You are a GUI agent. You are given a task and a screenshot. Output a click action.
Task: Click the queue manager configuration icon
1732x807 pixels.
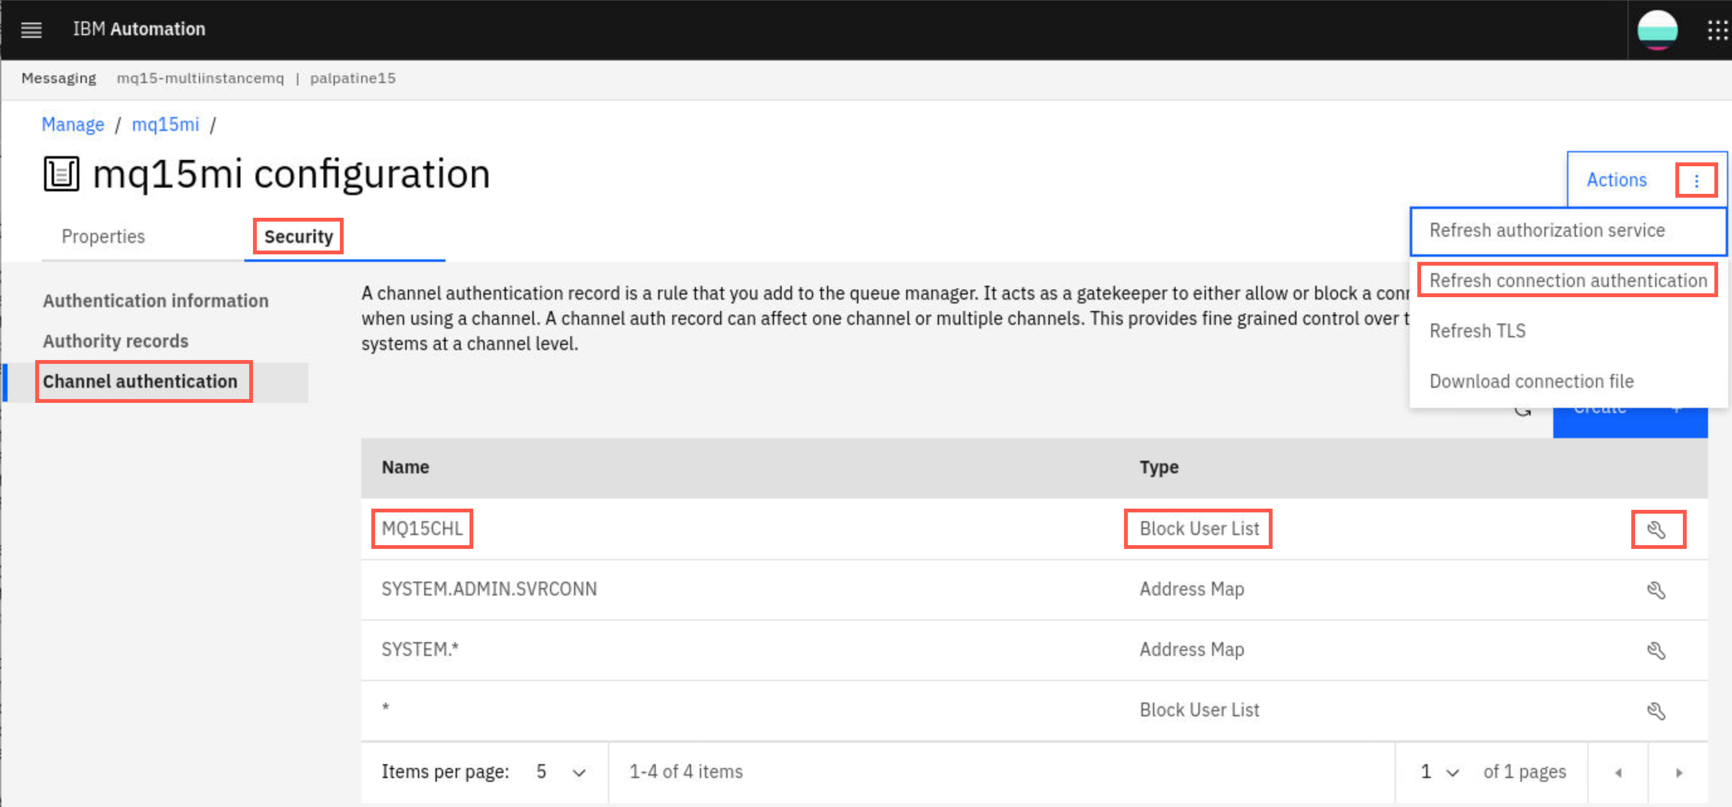tap(61, 174)
